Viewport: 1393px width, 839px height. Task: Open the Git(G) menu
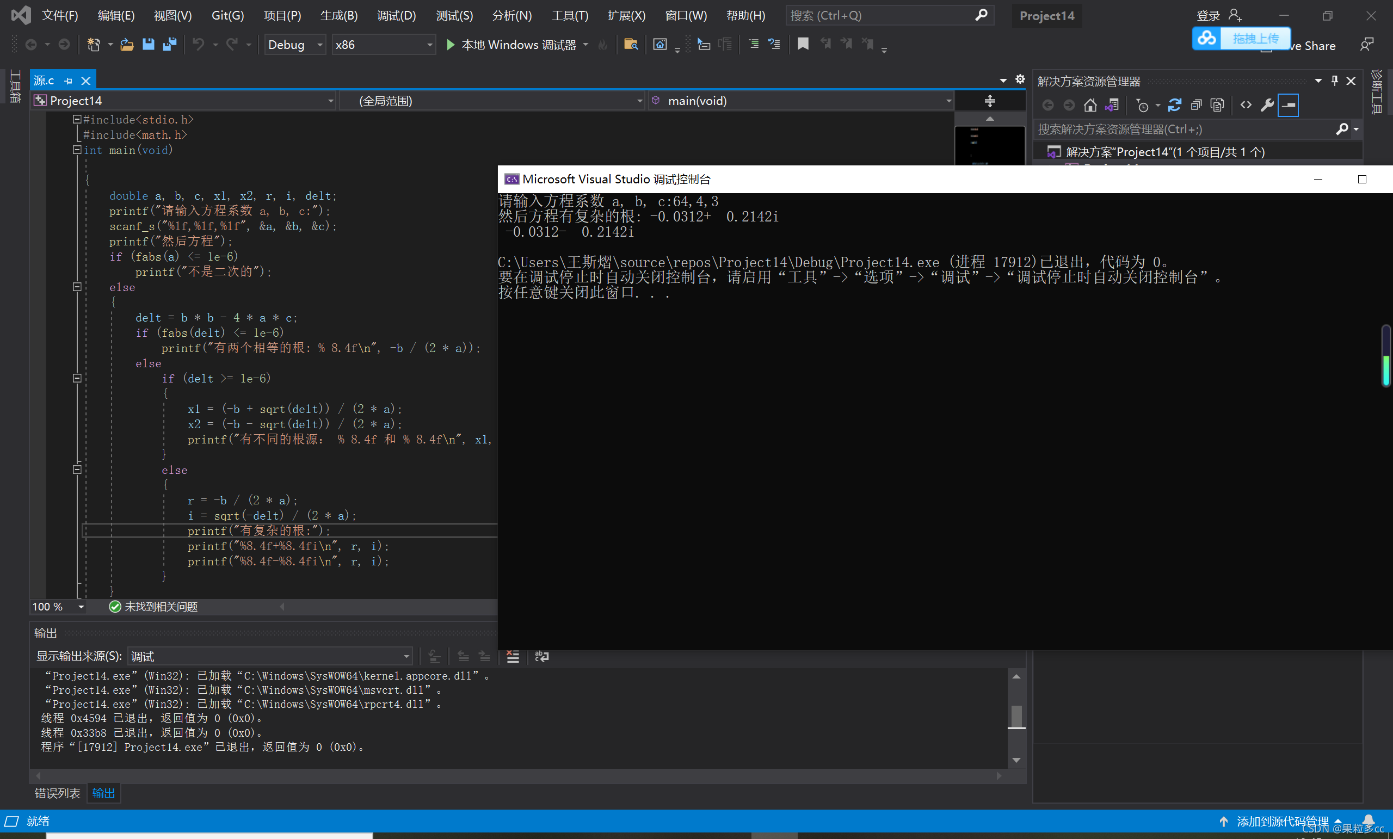228,15
